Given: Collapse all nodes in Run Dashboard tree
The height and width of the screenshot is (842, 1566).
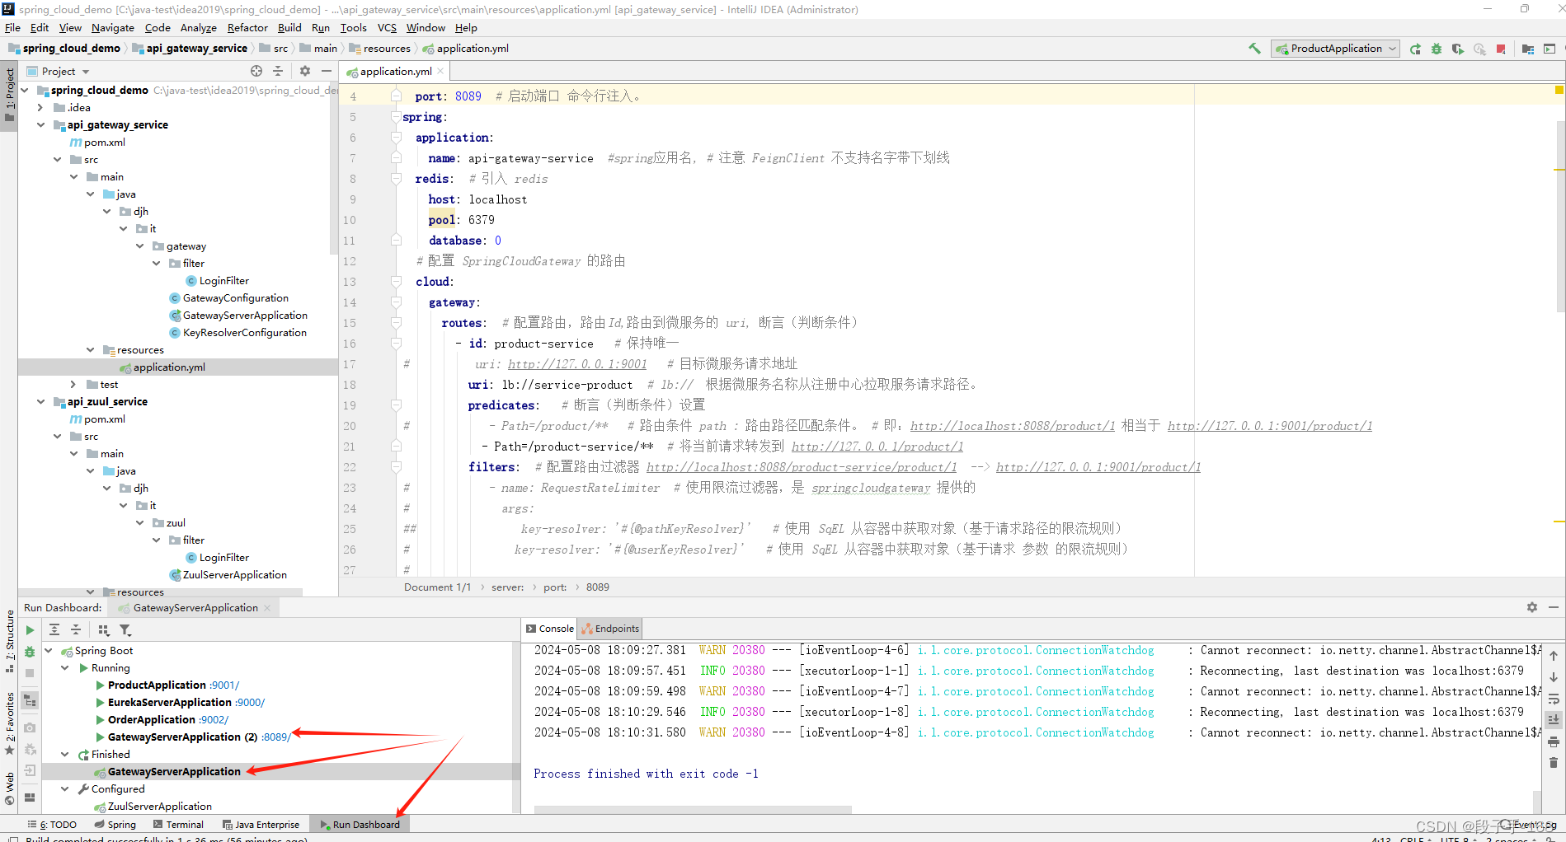Looking at the screenshot, I should pos(76,630).
